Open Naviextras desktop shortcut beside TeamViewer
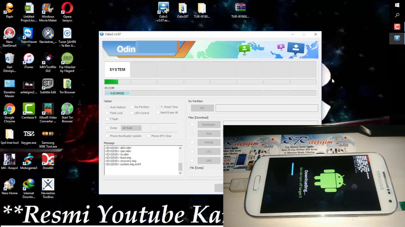The width and height of the screenshot is (405, 227). click(x=48, y=36)
